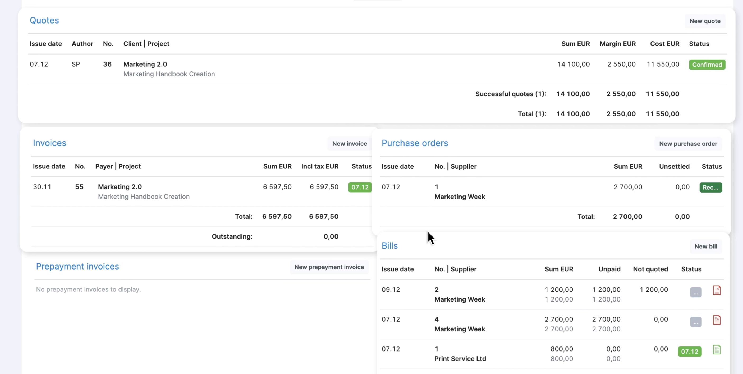
Task: Click the 07.12 paid badge on invoice 55
Action: [360, 187]
